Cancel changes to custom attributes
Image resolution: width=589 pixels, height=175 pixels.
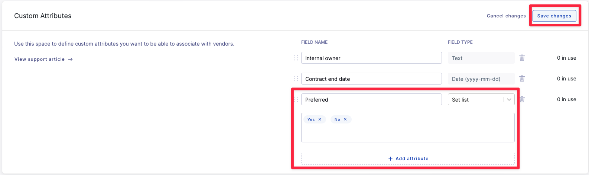tap(506, 16)
